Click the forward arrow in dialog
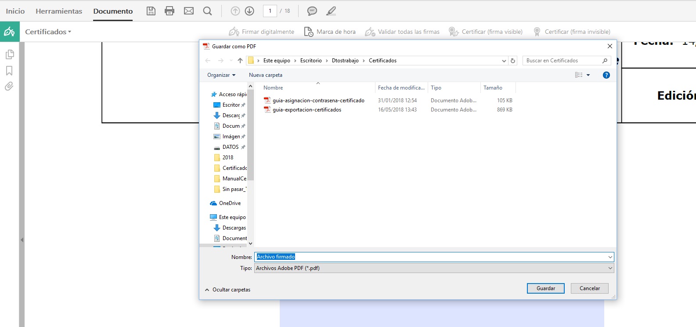Screen dimensions: 696x327 click(221, 61)
